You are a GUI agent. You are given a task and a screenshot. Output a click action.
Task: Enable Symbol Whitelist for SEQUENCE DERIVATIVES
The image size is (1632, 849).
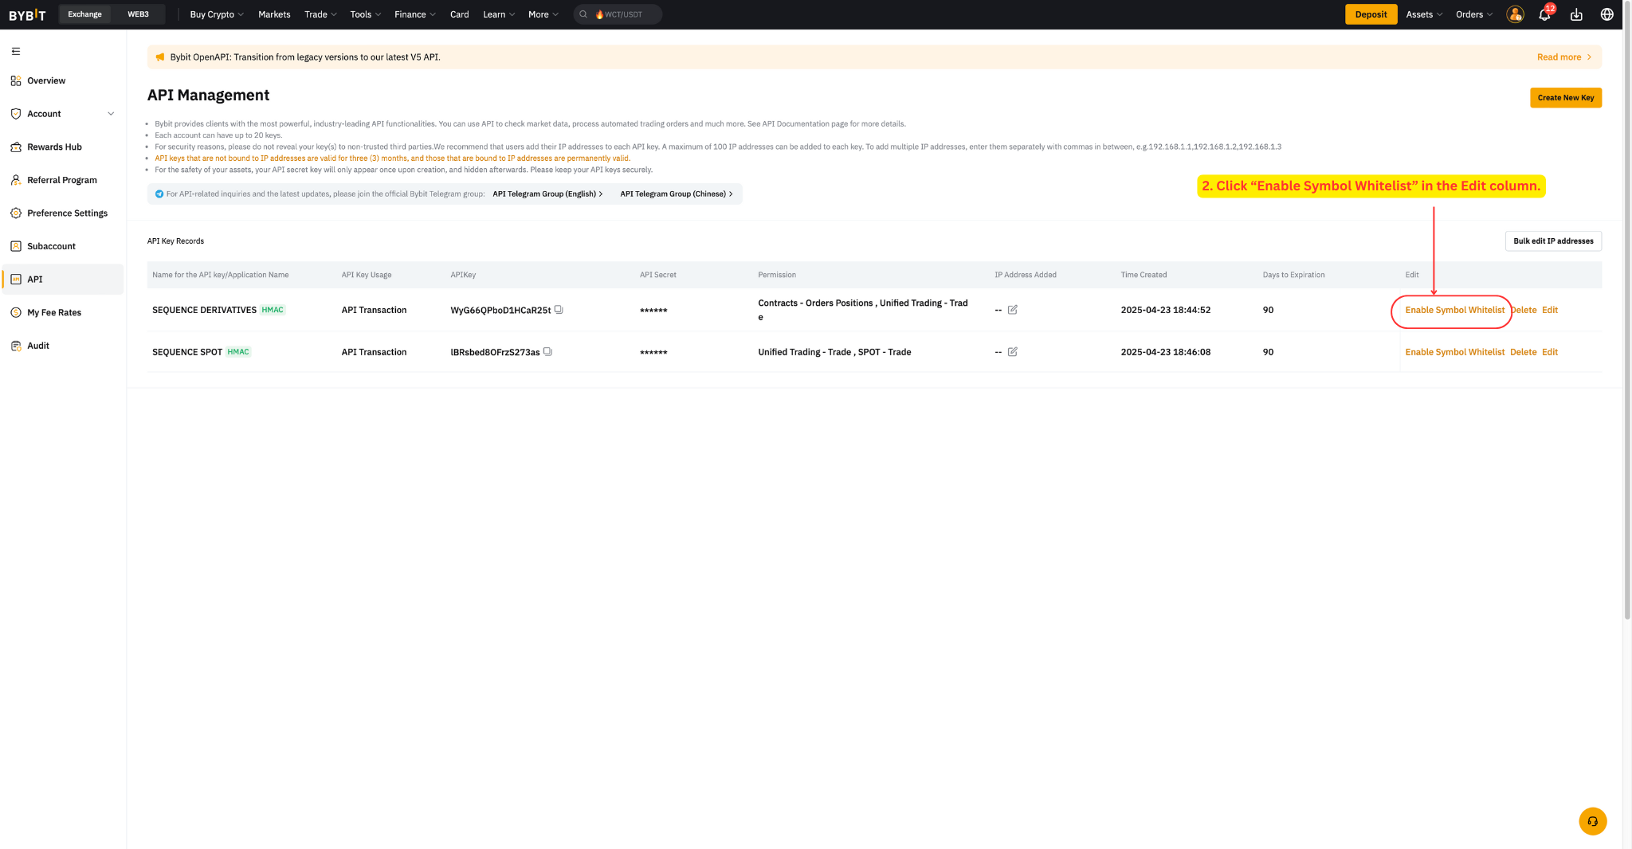coord(1454,310)
